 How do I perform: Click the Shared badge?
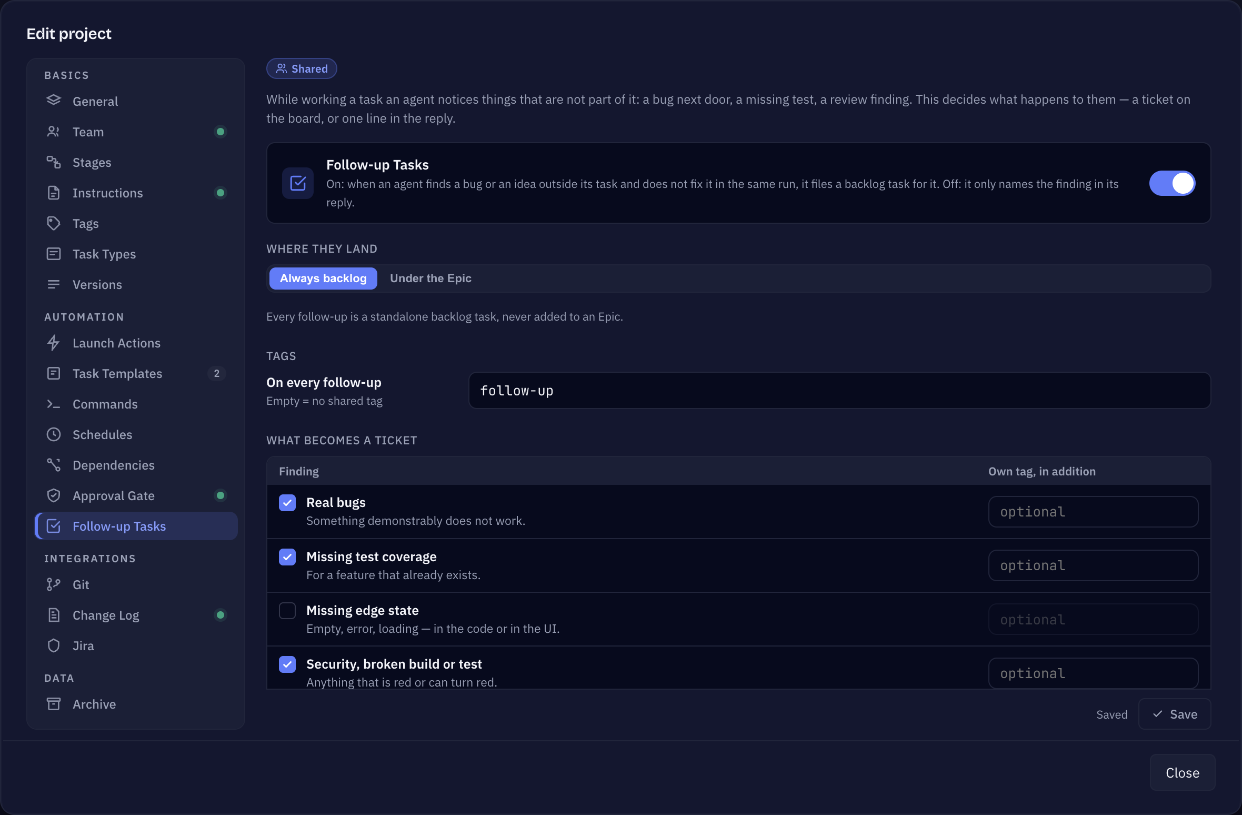(x=302, y=68)
